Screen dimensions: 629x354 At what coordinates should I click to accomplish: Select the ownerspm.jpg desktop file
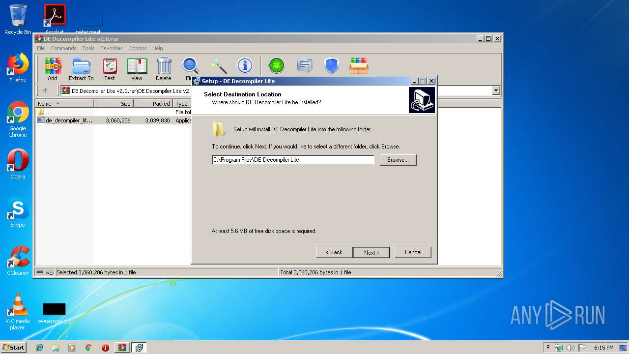click(55, 313)
